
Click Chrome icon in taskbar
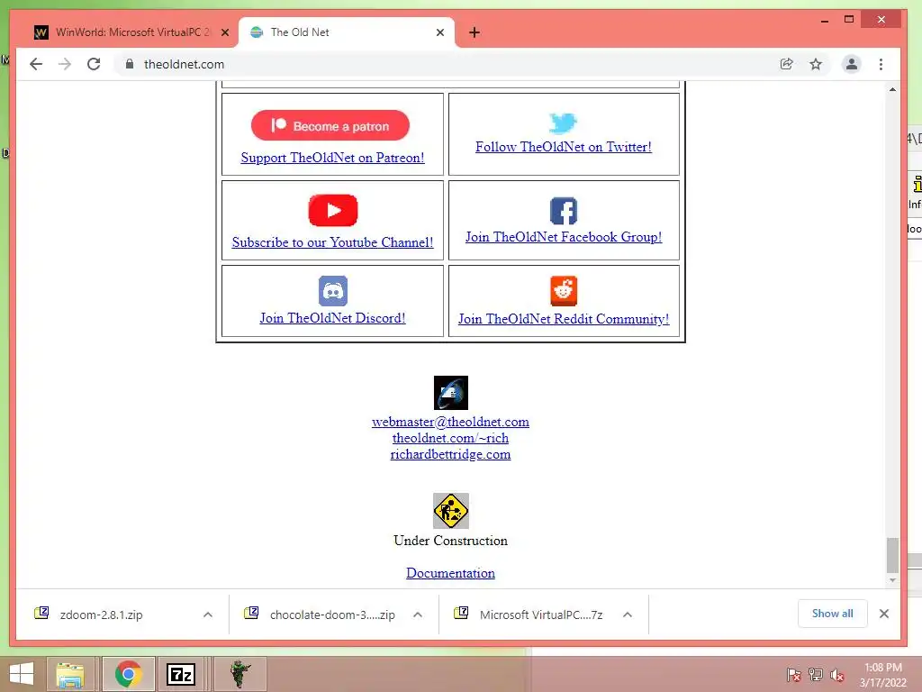(128, 674)
